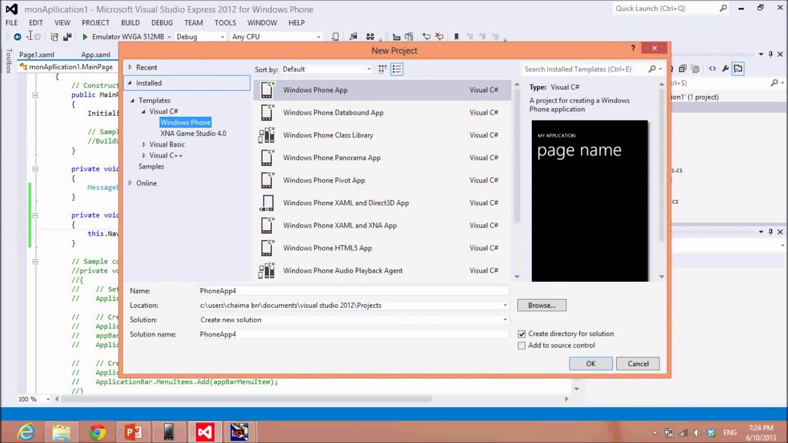Click the code editor horizontal scrollbar
Screen dimensions: 788x443
tap(246, 399)
